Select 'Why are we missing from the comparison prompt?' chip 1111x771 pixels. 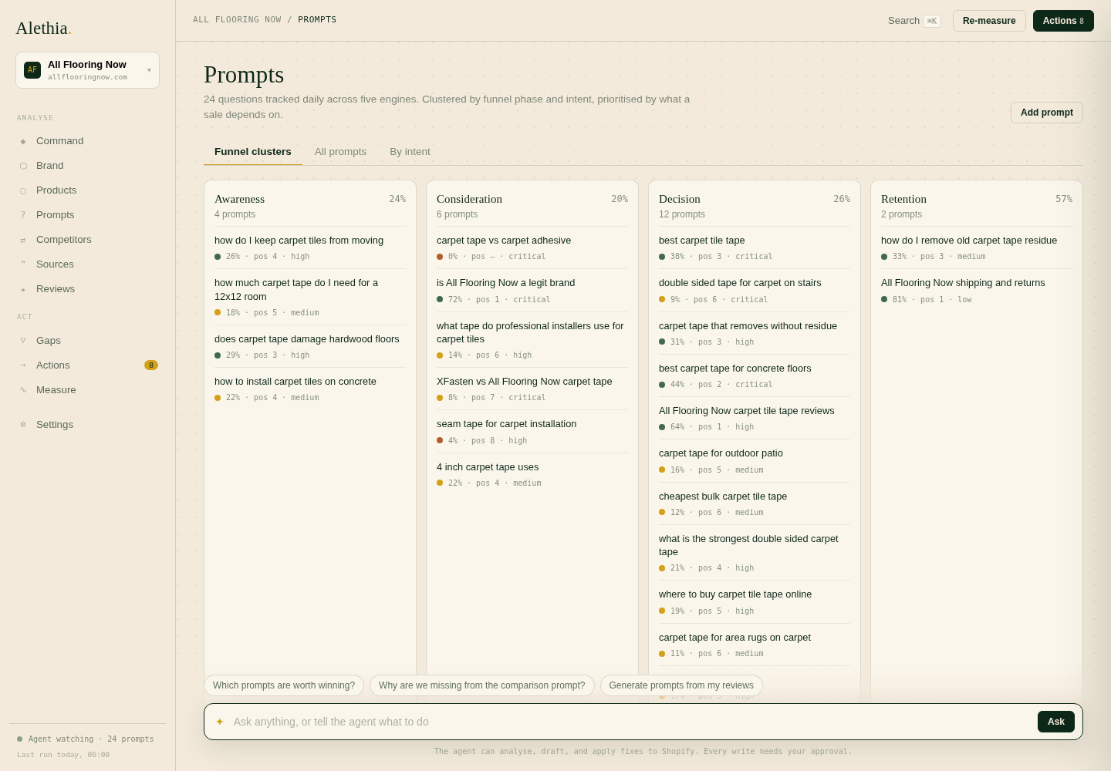click(x=482, y=685)
